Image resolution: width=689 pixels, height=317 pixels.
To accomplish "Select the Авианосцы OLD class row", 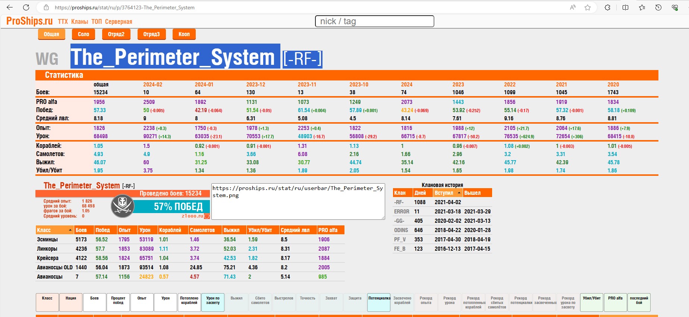I will [190, 267].
